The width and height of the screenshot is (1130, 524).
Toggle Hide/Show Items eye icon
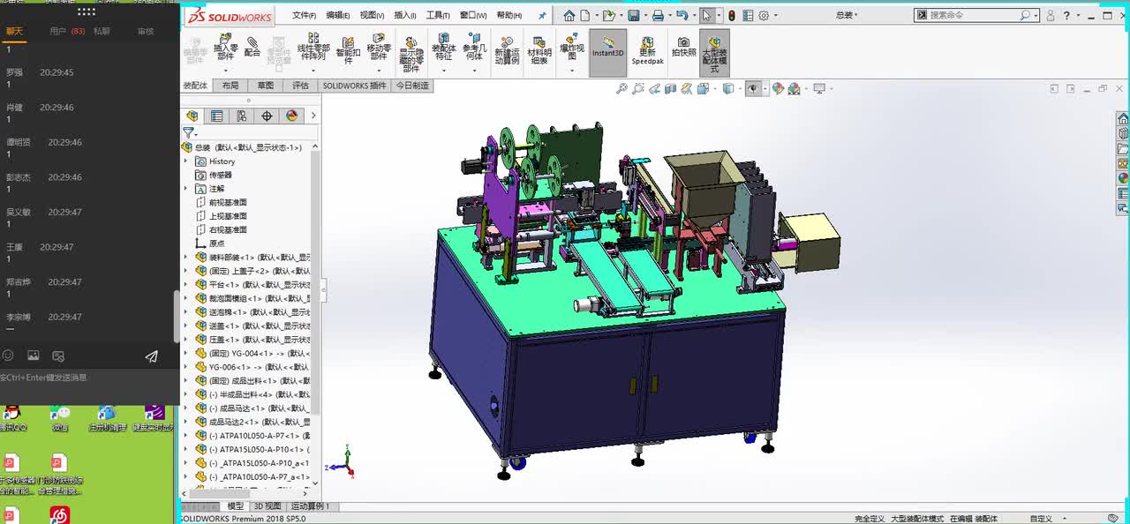752,88
